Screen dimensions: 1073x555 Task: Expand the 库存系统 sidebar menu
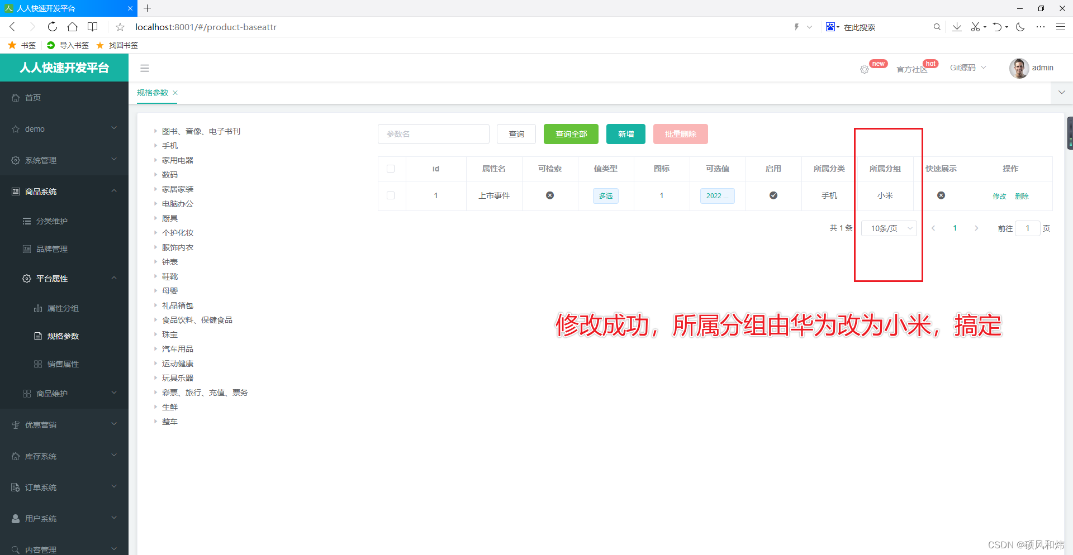[64, 456]
